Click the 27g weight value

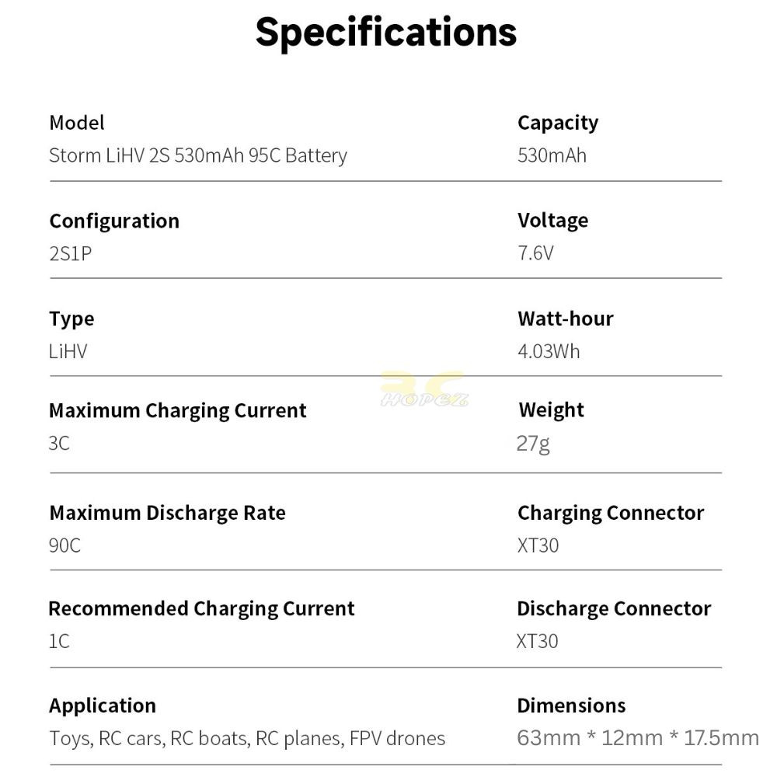click(533, 444)
